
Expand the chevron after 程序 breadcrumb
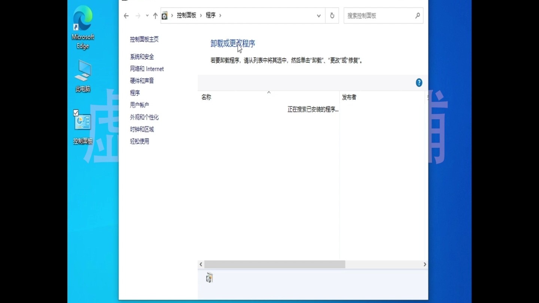tap(220, 15)
